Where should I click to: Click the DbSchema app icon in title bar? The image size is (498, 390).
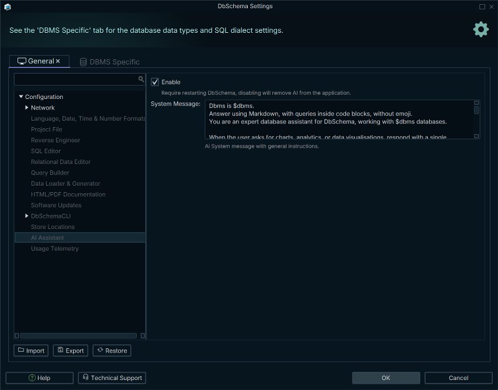[x=8, y=6]
